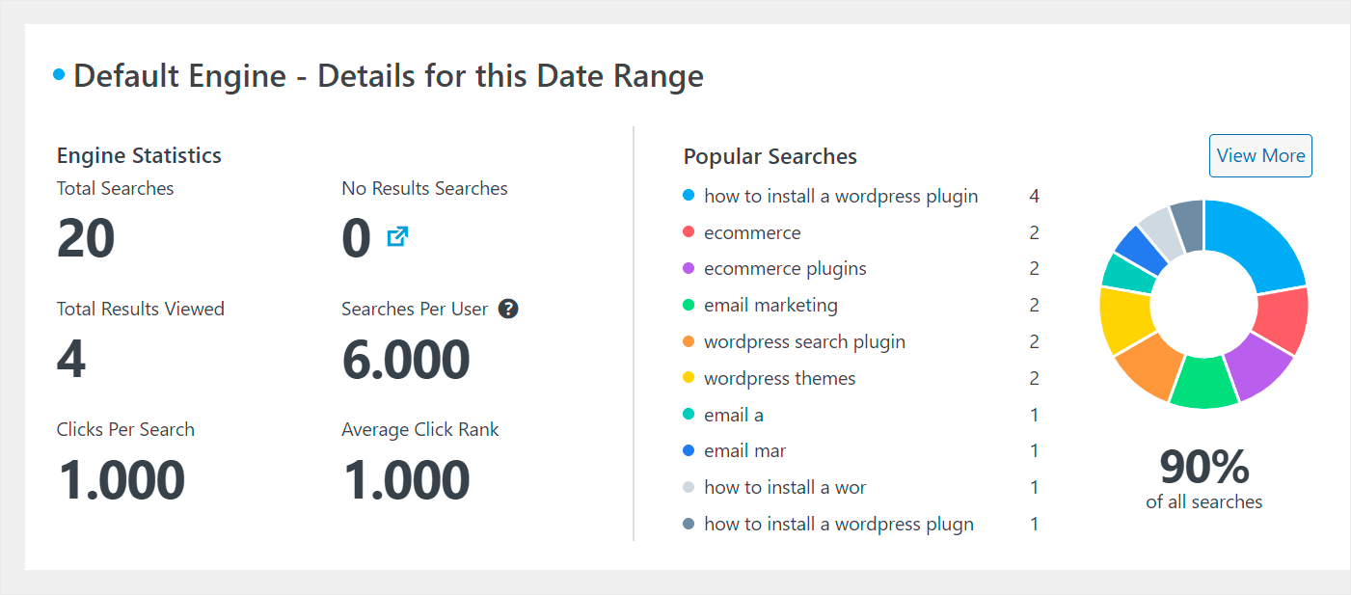
Task: Open the help tooltip for Searches Per User
Action: [509, 309]
